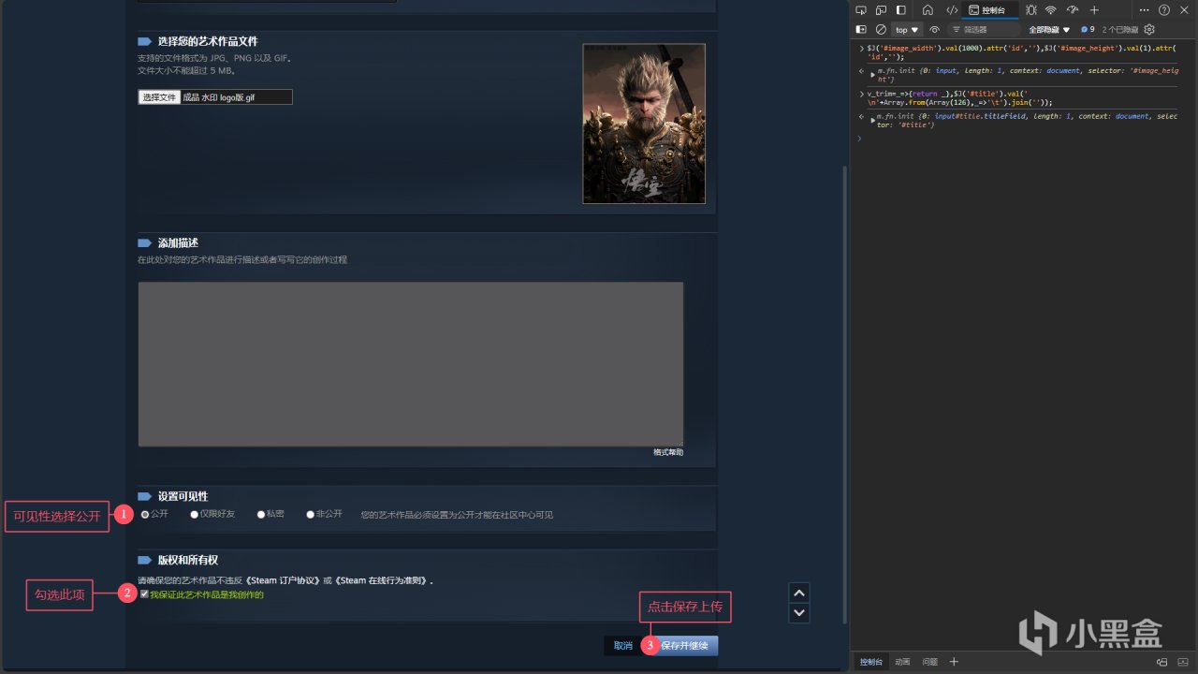This screenshot has width=1198, height=674.
Task: Select the 仅限好友 visibility radio button
Action: click(194, 514)
